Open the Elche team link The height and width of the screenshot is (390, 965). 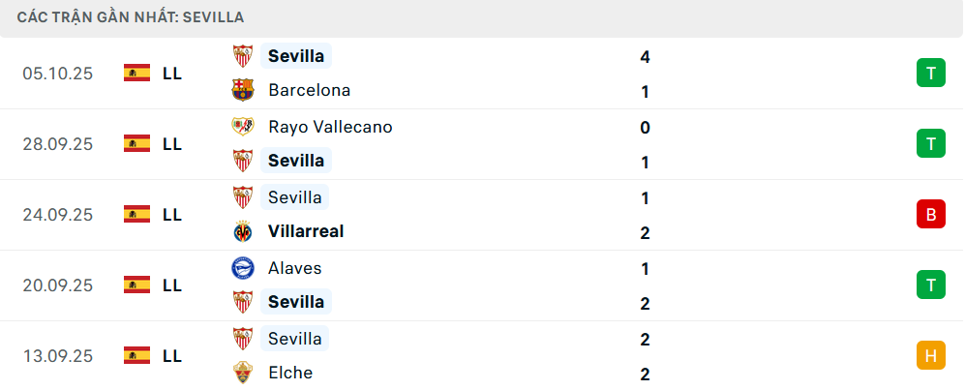(290, 373)
